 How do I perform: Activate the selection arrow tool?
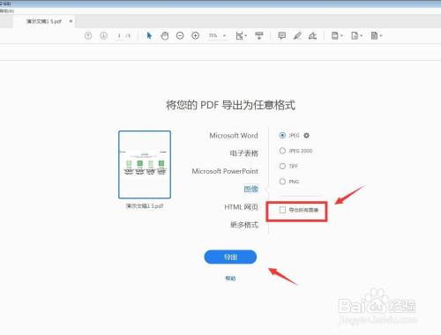pos(149,36)
